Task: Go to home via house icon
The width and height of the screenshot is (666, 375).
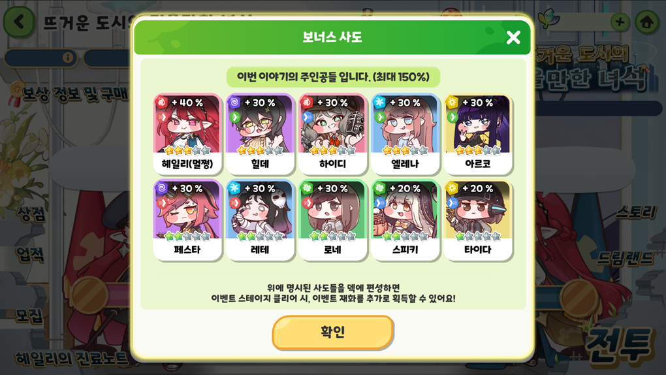Action: (647, 22)
